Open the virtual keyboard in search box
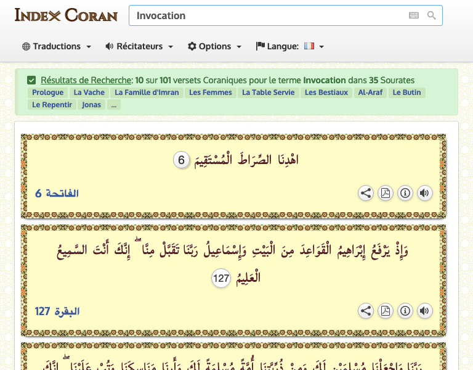Screen dimensions: 473x370 413,15
